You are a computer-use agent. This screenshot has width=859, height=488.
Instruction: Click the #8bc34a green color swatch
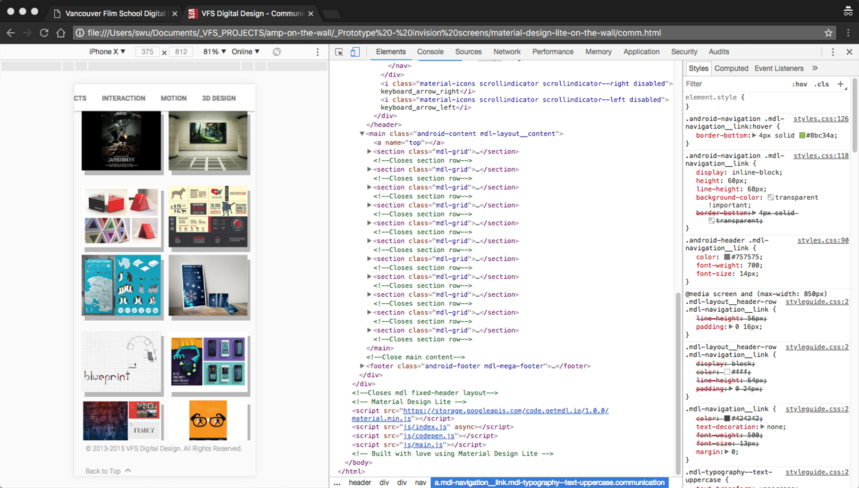(802, 135)
